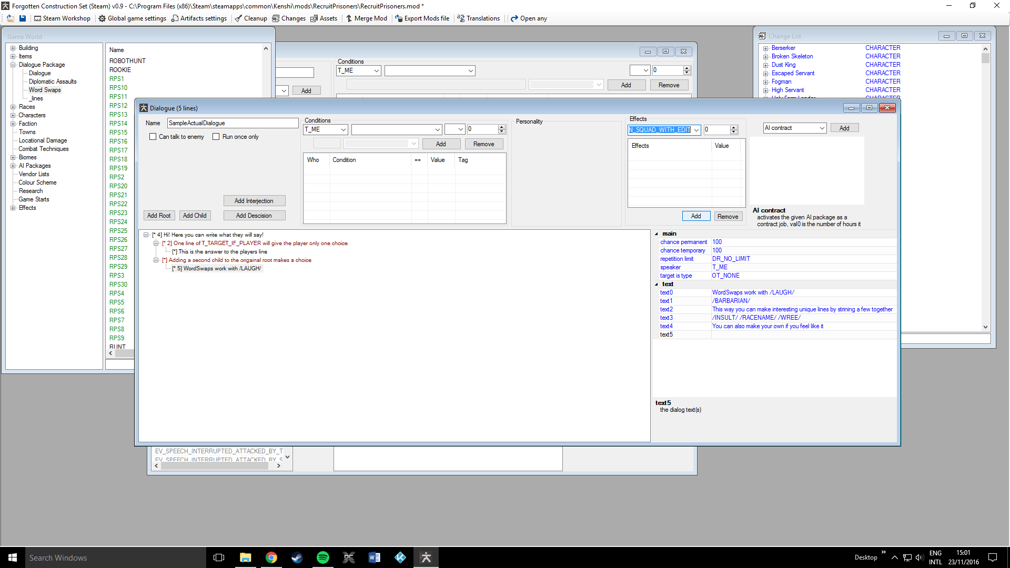Select RPS10 in the name list
The width and height of the screenshot is (1010, 568).
coord(118,88)
